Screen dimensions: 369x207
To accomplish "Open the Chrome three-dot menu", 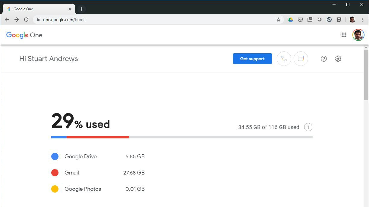I will point(362,20).
